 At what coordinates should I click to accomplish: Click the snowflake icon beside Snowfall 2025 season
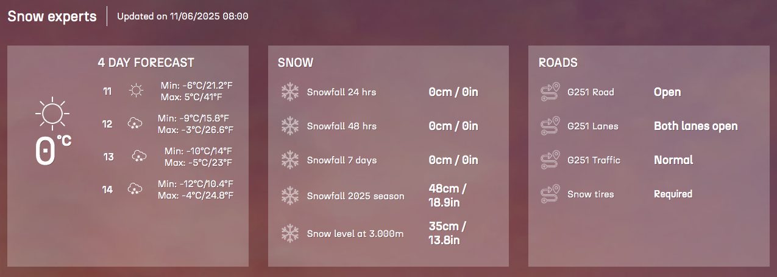[x=289, y=196]
